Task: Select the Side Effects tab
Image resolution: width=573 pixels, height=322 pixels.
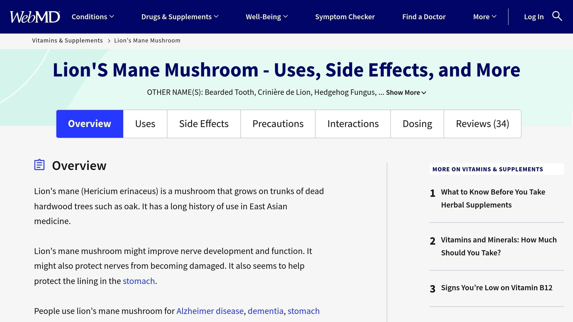Action: point(204,124)
